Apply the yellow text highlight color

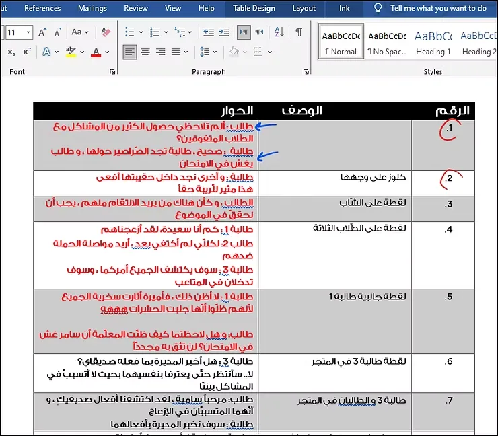(x=71, y=52)
